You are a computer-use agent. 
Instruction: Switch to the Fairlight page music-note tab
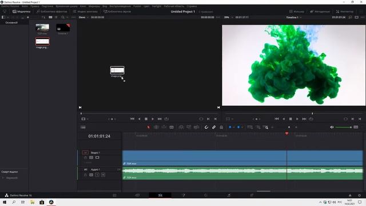[x=229, y=195]
